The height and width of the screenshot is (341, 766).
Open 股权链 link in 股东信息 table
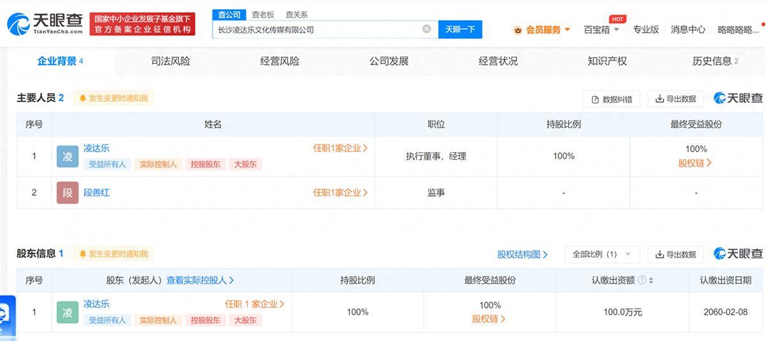point(488,319)
